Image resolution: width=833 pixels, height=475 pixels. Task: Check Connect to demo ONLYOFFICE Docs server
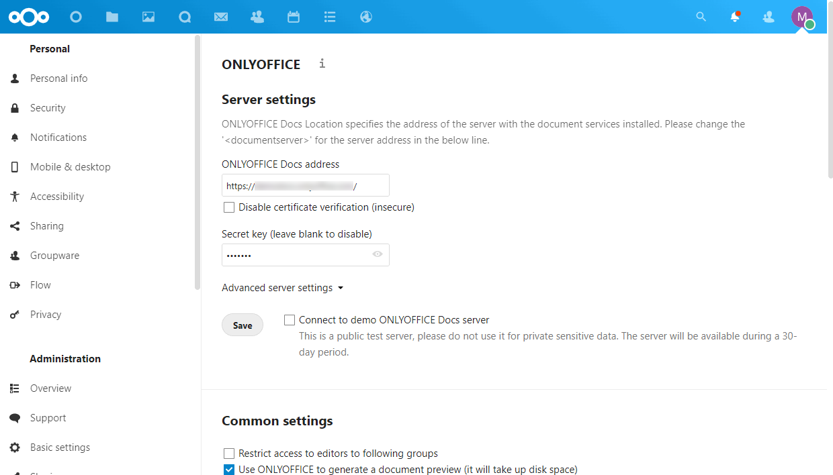pos(290,320)
